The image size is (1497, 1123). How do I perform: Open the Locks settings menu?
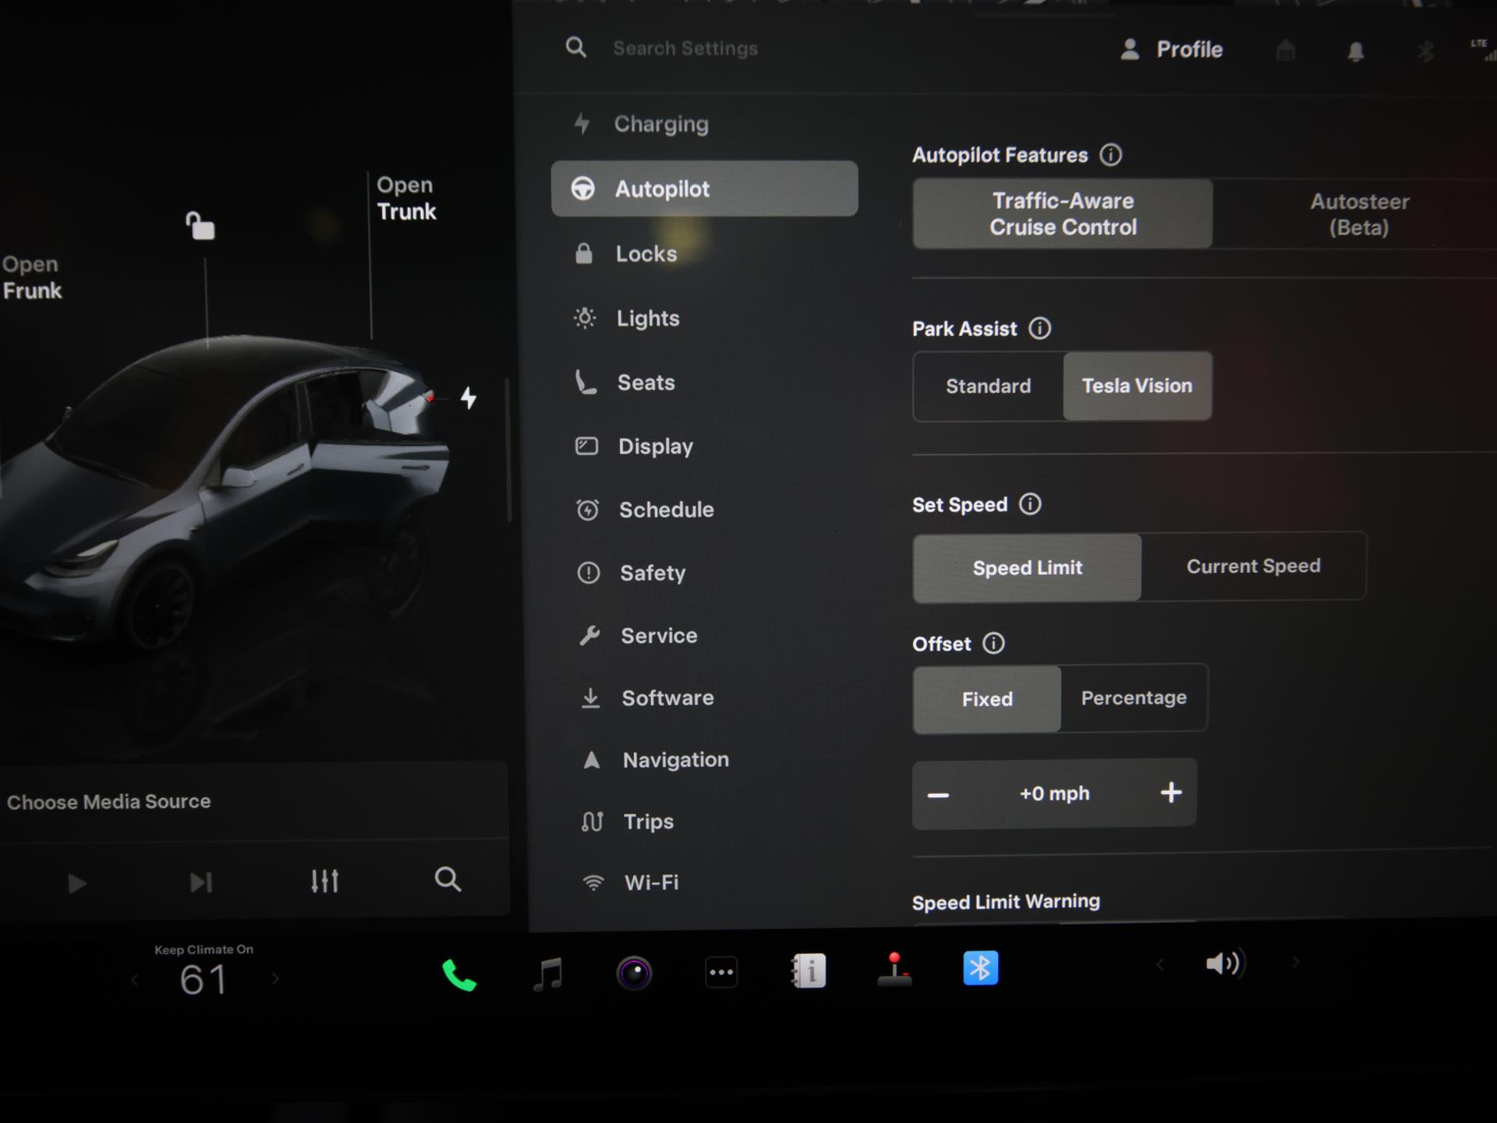point(705,253)
